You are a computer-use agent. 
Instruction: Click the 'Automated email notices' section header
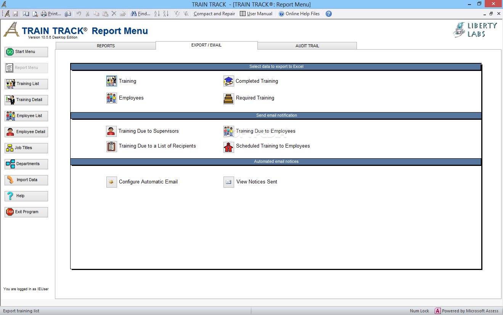click(276, 162)
